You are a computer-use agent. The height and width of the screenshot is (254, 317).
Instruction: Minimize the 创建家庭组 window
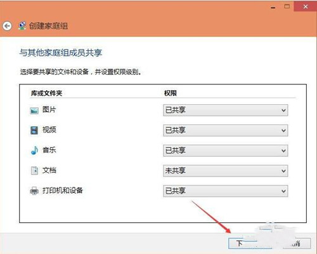(x=273, y=7)
